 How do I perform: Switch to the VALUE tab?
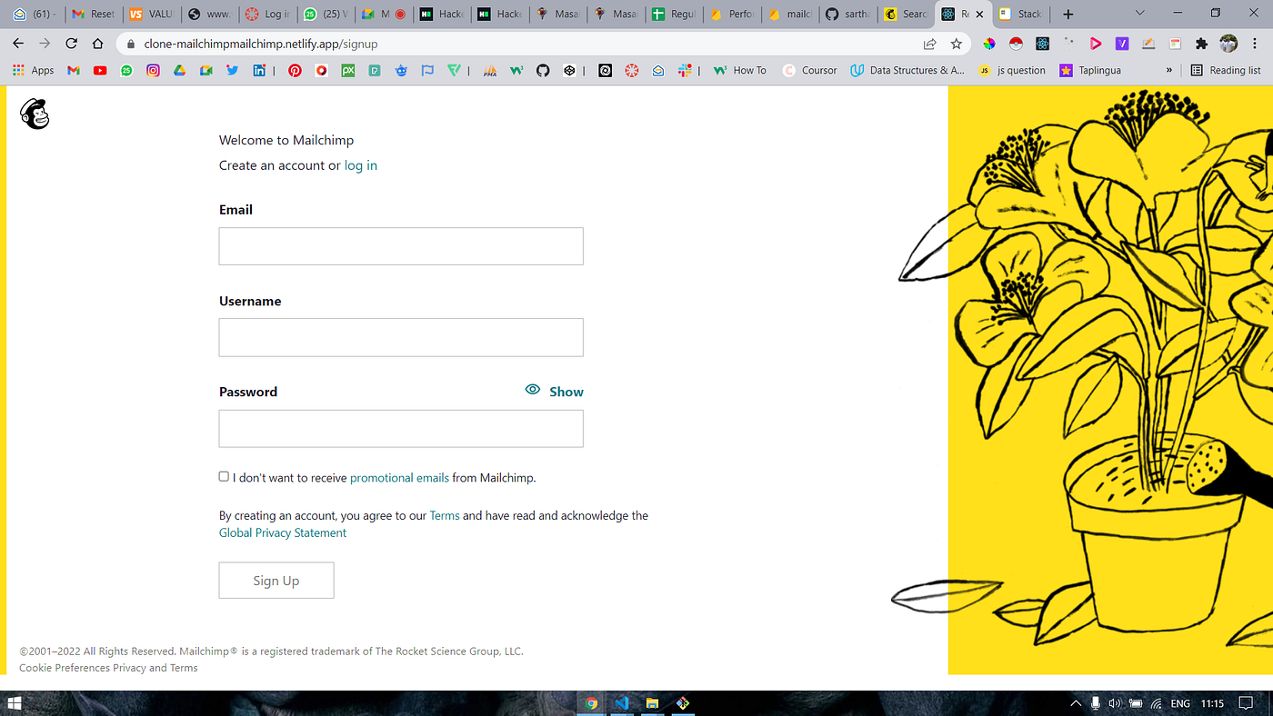point(152,14)
